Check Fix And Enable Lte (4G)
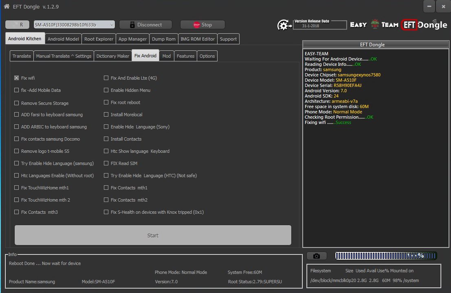This screenshot has height=293, width=451. 106,78
